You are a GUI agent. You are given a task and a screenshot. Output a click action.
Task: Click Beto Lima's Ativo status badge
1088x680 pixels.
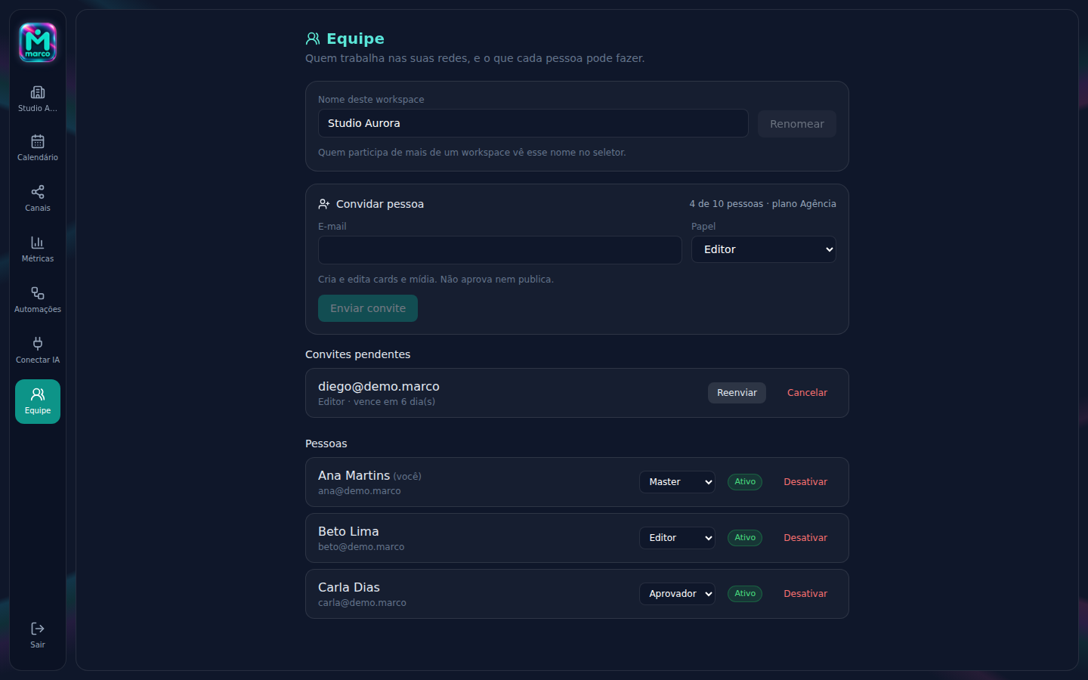click(745, 538)
